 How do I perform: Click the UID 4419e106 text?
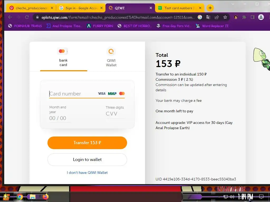196,179
